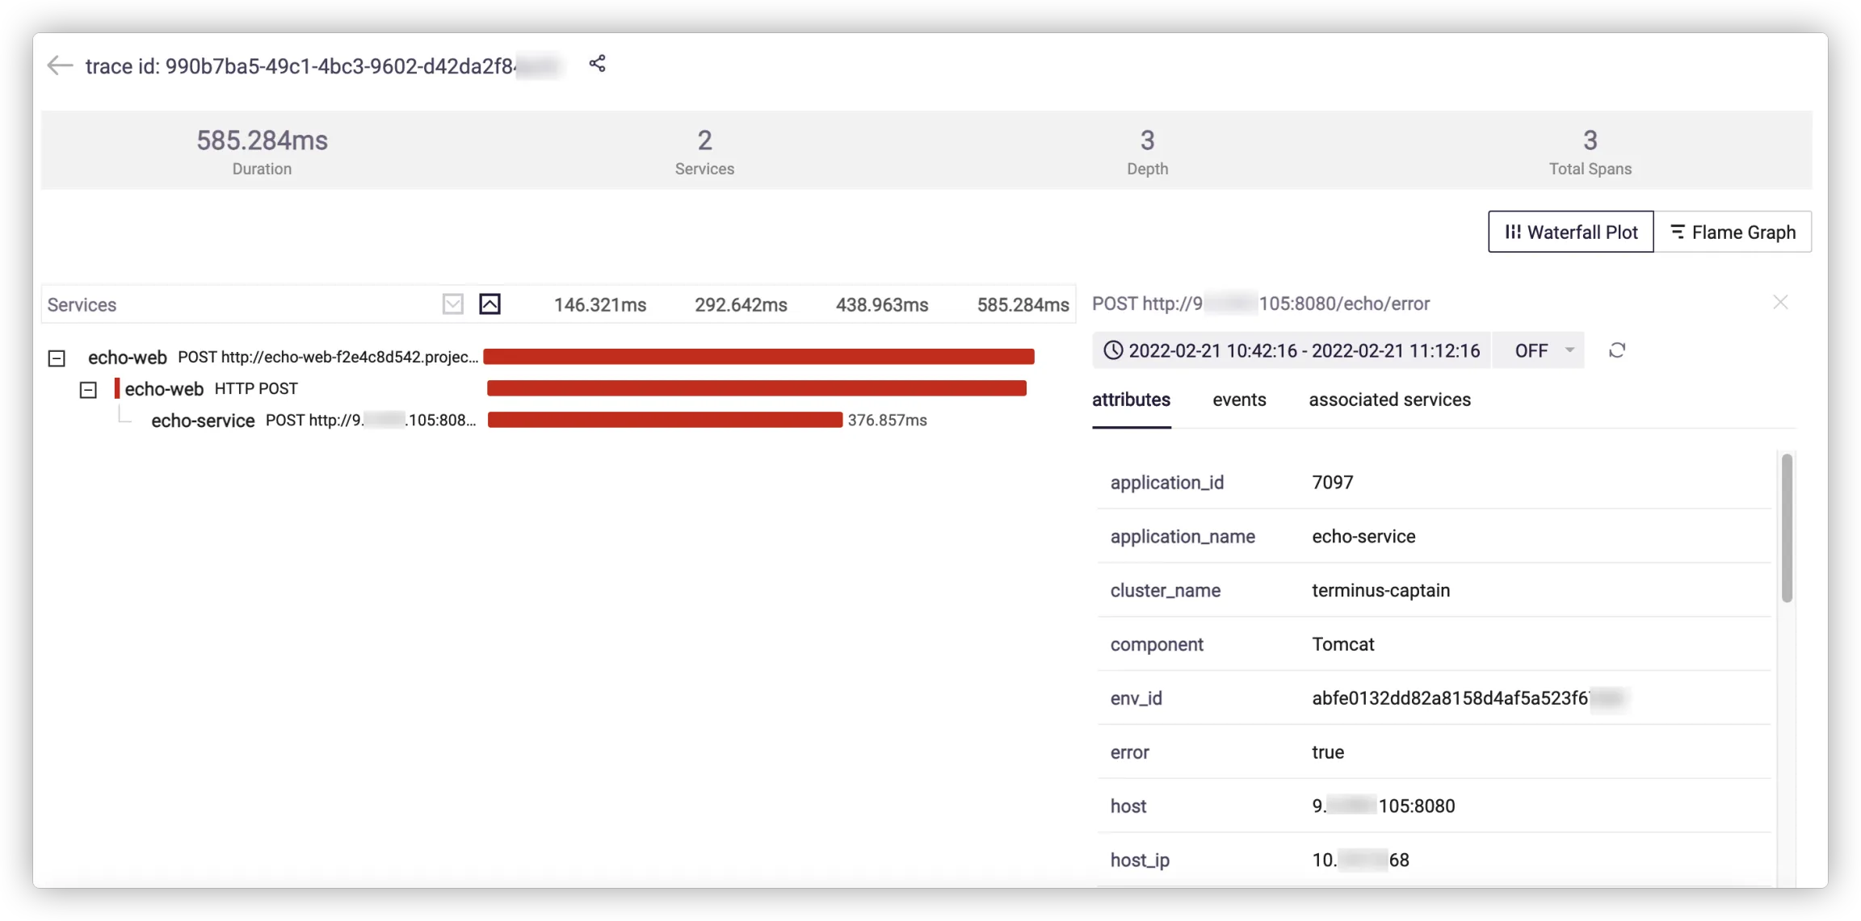Screen dimensions: 1861x921
Task: Click the refresh icon next to OFF
Action: [x=1616, y=350]
